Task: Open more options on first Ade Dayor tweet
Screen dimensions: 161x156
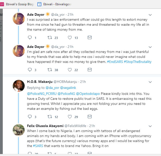Action: pyautogui.click(x=150, y=15)
